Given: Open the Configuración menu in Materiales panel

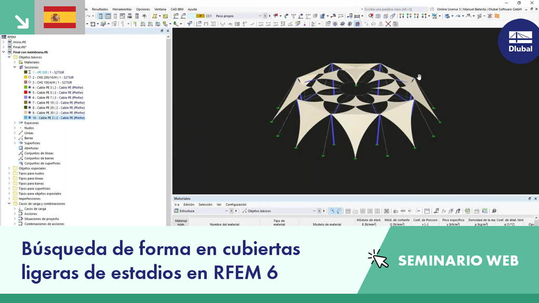Looking at the screenshot, I should point(236,205).
